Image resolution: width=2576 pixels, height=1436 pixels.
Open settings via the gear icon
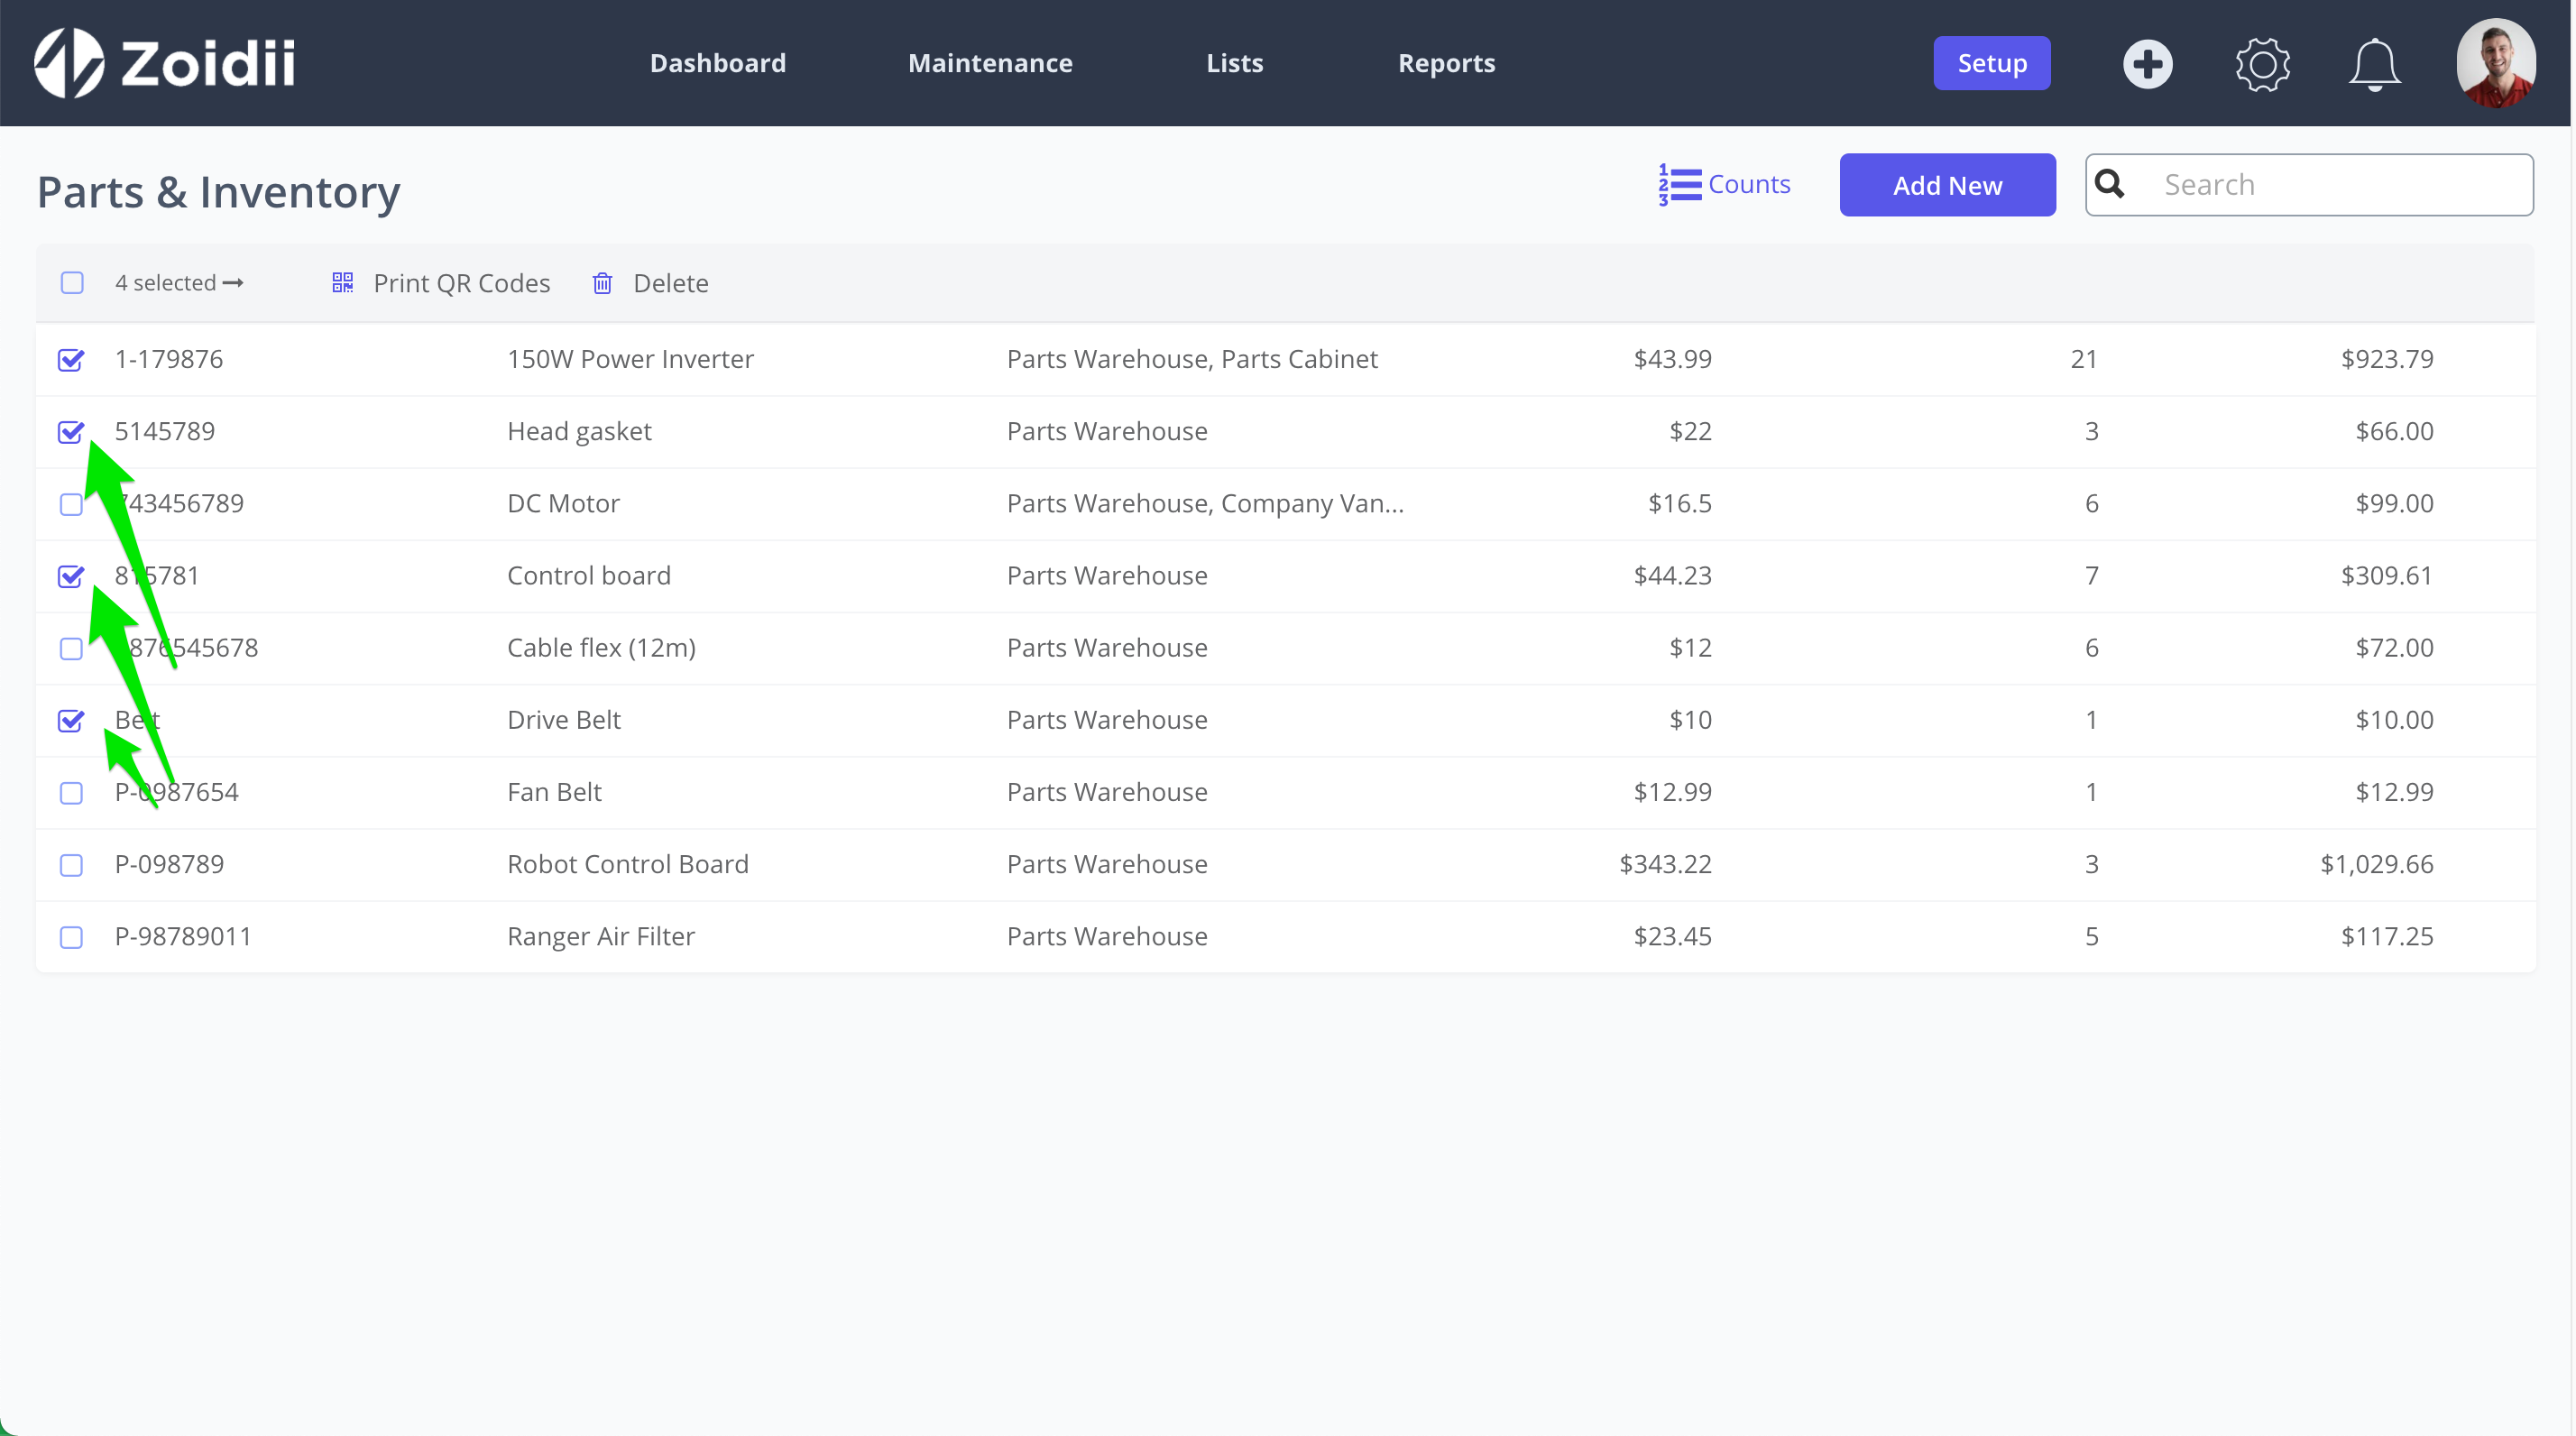2262,64
